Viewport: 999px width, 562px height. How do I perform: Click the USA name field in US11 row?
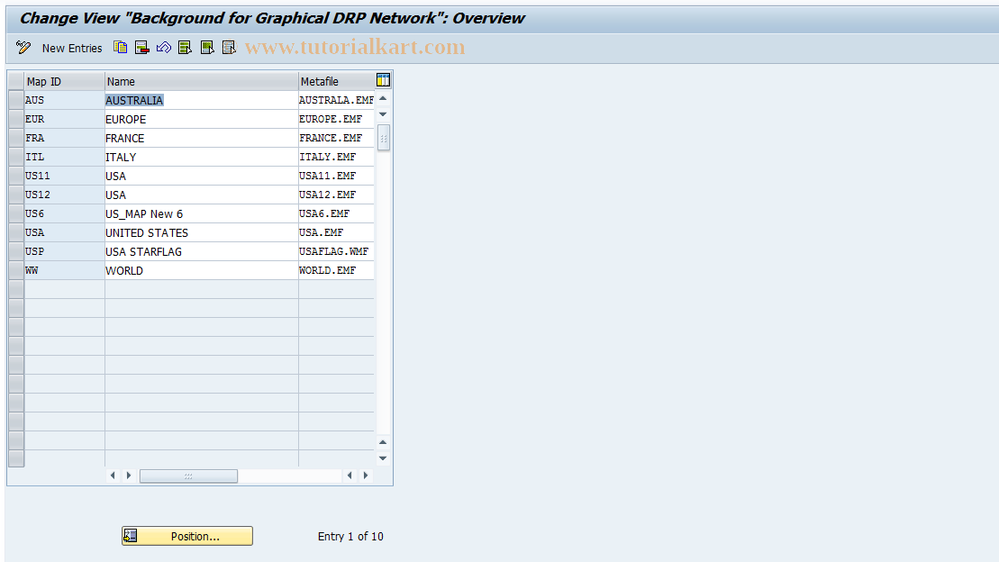tap(201, 176)
